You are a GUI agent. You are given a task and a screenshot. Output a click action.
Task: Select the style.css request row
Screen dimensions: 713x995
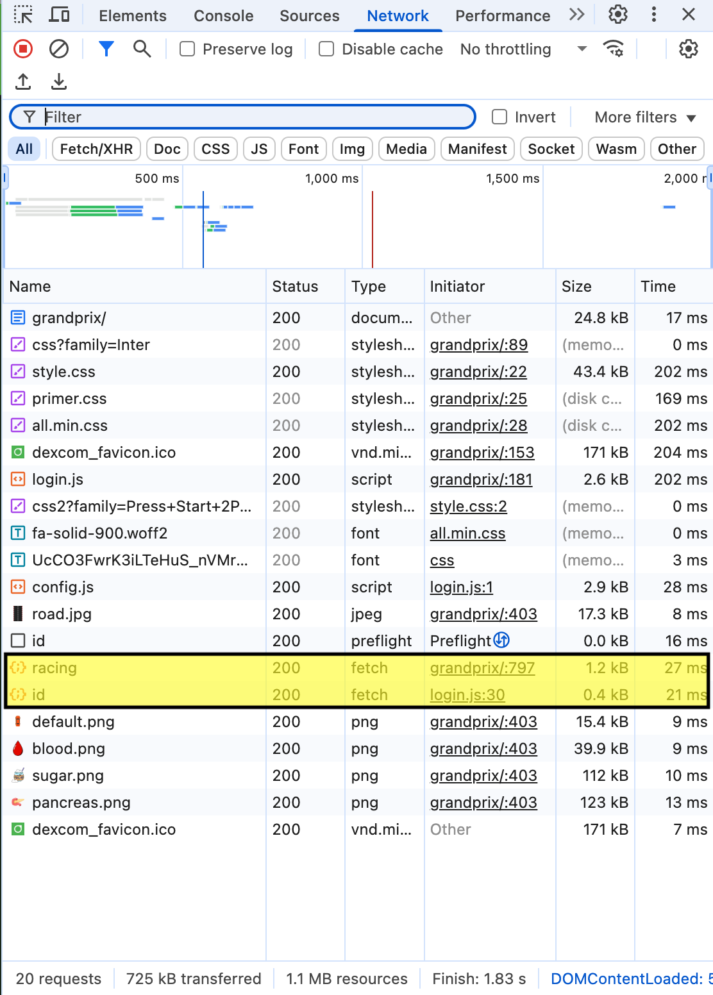(358, 372)
